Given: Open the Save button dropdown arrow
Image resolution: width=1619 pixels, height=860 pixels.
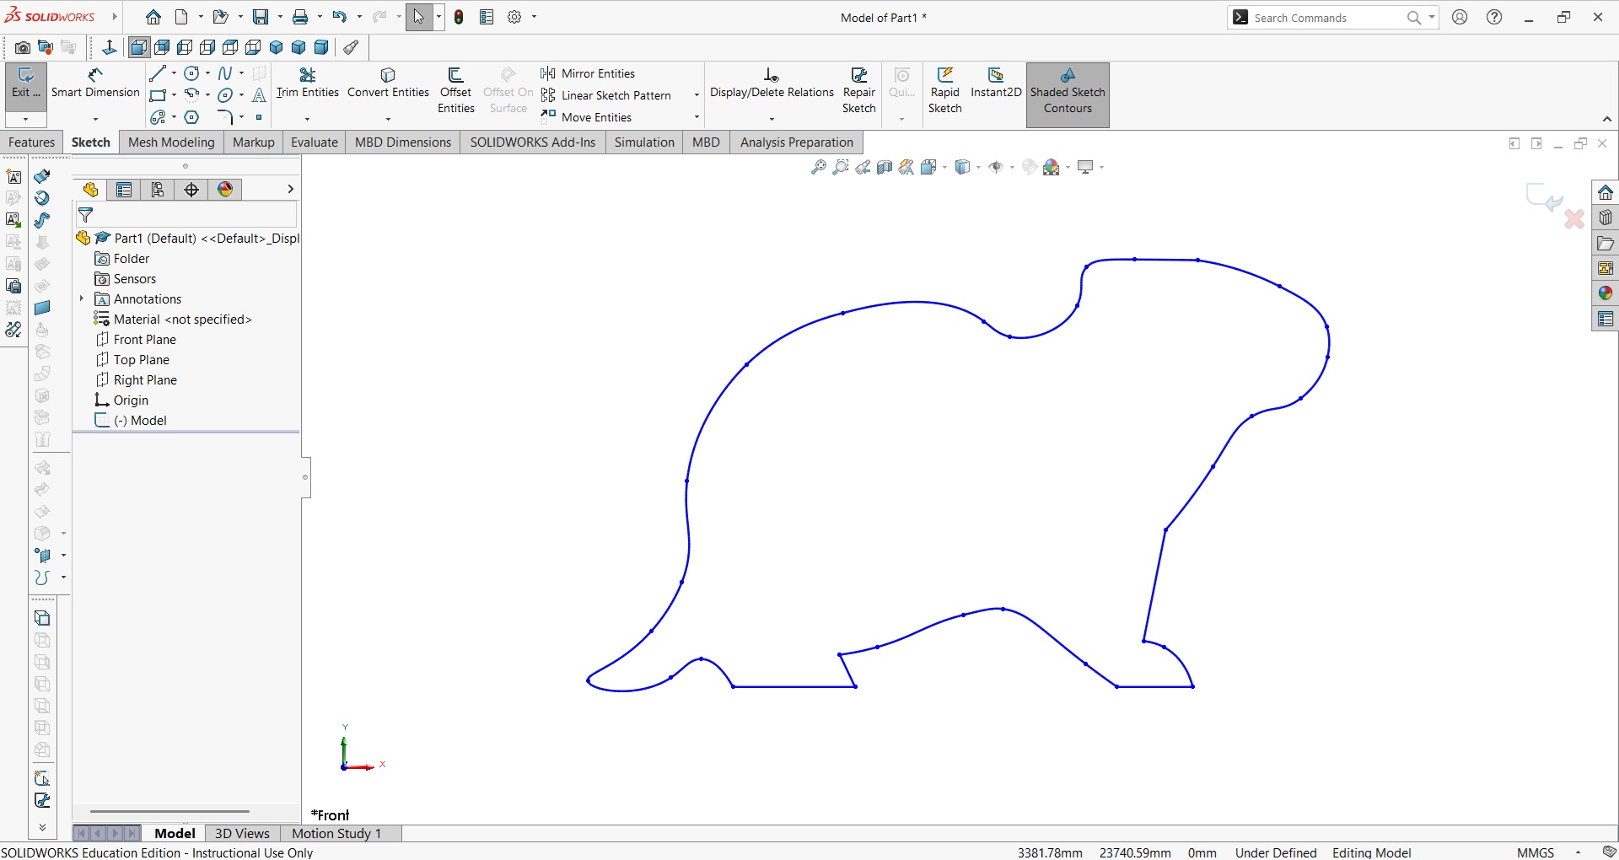Looking at the screenshot, I should coord(280,17).
